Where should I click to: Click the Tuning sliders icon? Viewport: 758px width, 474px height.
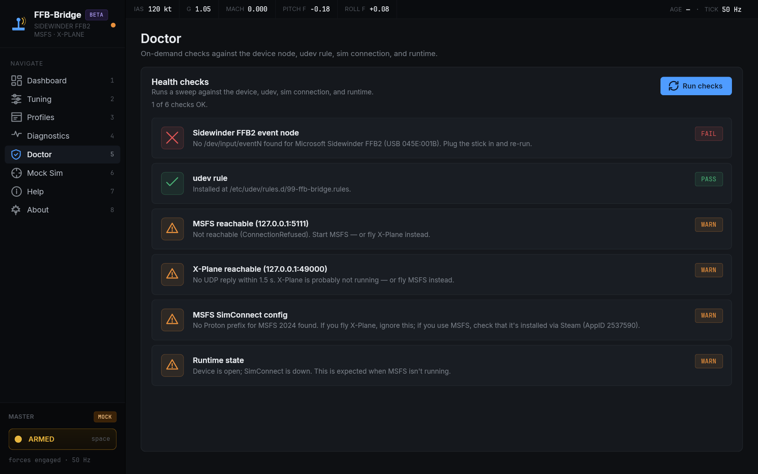pos(16,99)
